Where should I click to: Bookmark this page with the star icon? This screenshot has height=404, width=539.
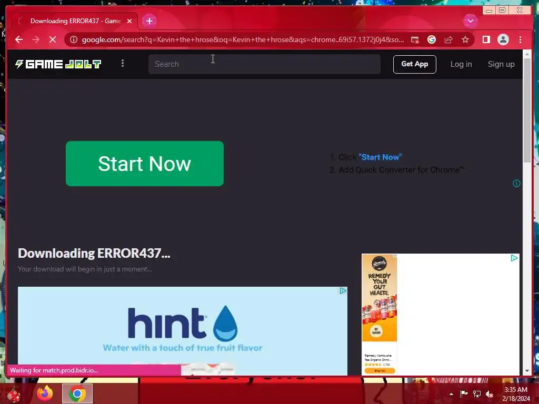465,40
